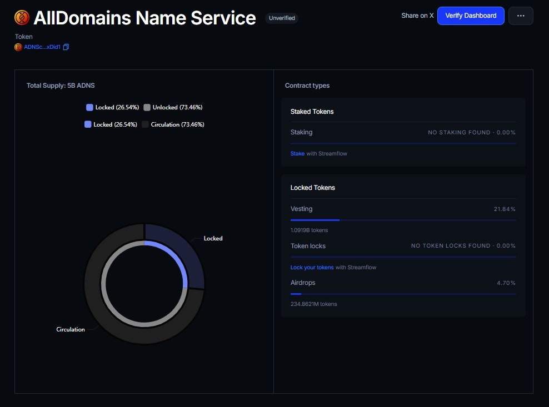Click the Unverified badge
Image resolution: width=549 pixels, height=407 pixels.
[x=282, y=18]
